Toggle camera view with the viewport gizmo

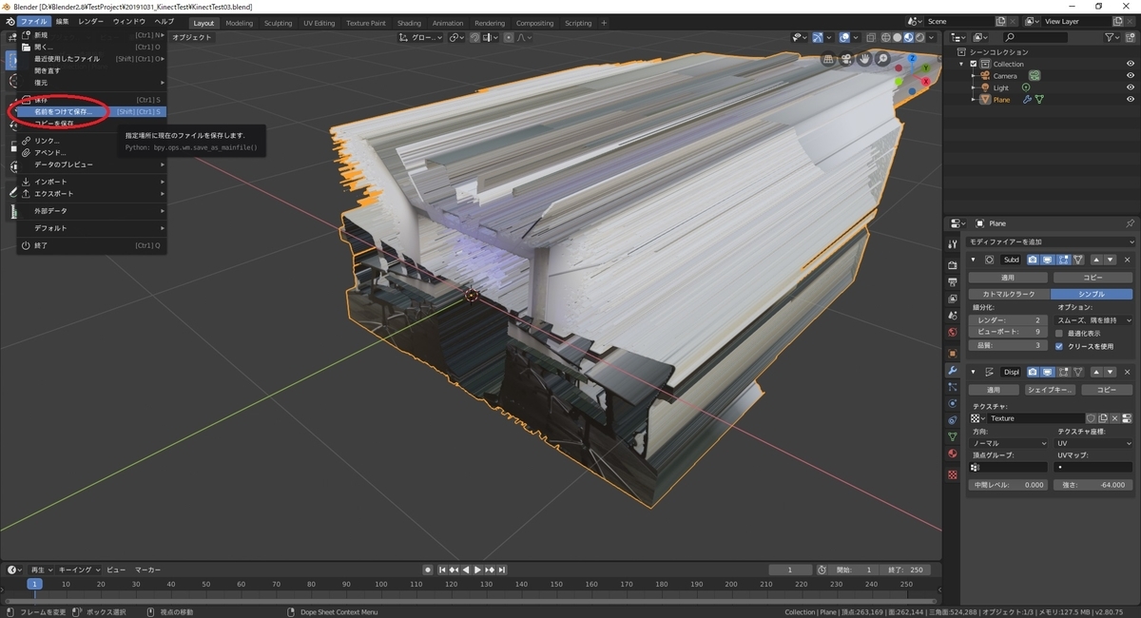pos(846,59)
